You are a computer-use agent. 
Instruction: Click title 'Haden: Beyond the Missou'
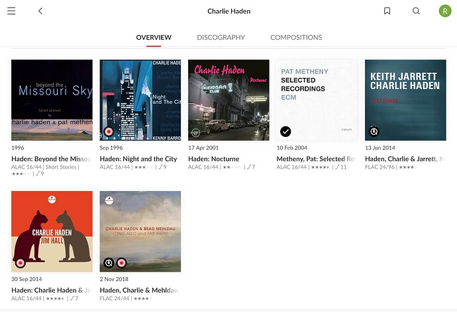click(x=51, y=159)
